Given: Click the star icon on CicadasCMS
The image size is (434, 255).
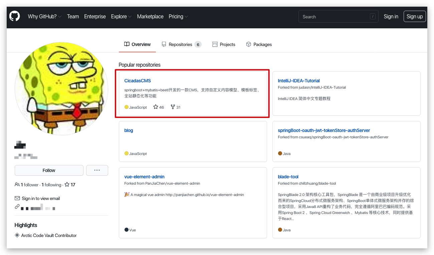Looking at the screenshot, I should [x=156, y=107].
